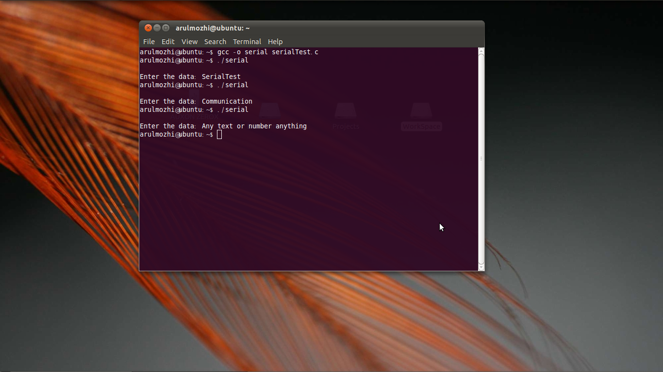
Task: Close the terminal window
Action: (148, 28)
